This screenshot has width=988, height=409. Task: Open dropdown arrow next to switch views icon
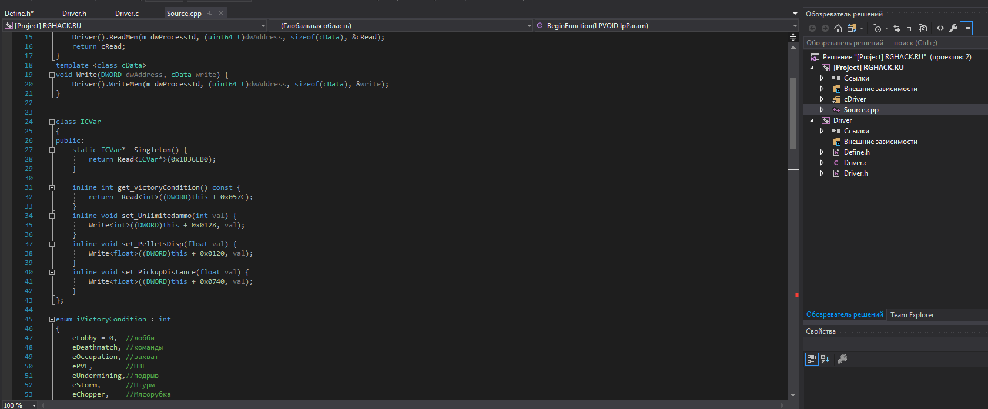coord(861,28)
